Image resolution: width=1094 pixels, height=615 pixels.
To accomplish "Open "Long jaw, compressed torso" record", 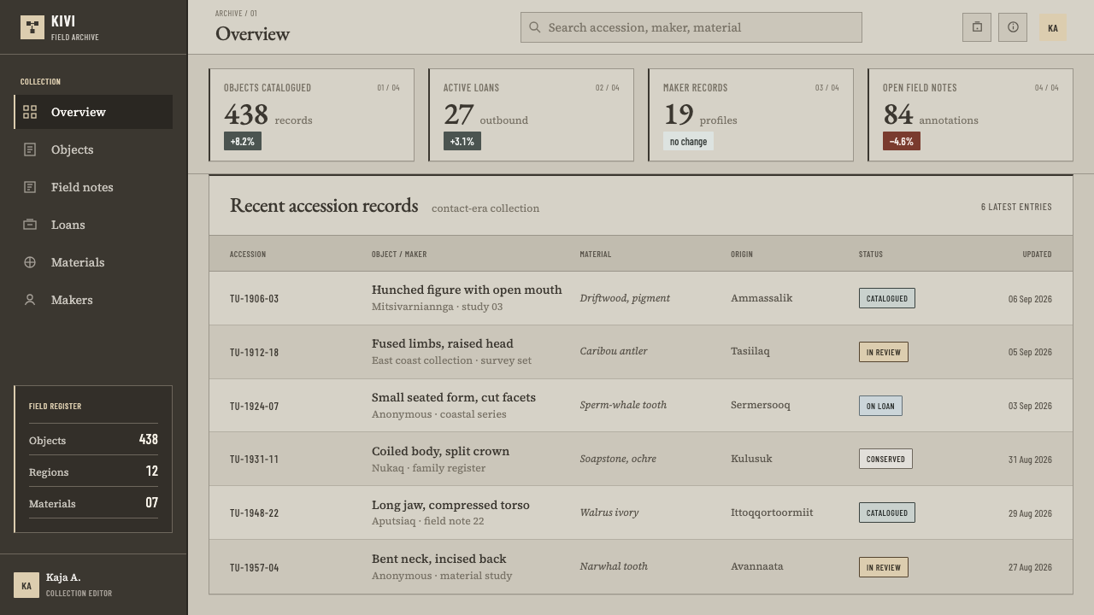I will [x=641, y=513].
